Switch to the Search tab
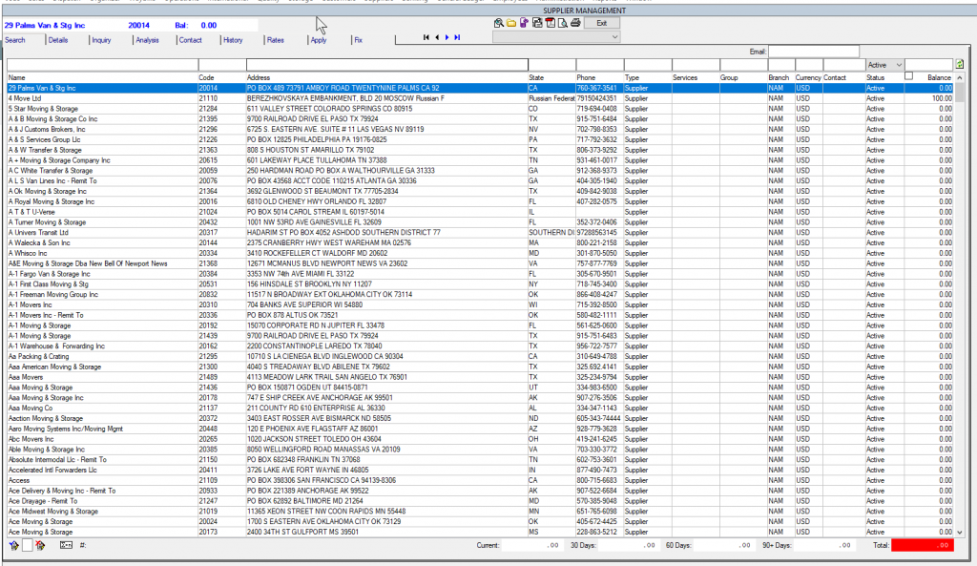Screen dimensions: 977x566 [15, 40]
